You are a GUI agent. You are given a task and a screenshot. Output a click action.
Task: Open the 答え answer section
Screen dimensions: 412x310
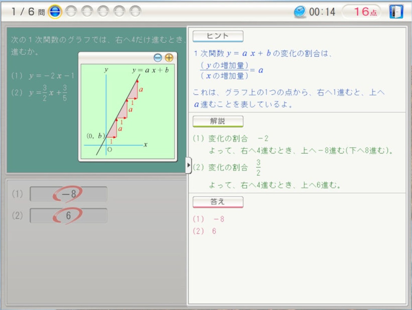coord(218,202)
